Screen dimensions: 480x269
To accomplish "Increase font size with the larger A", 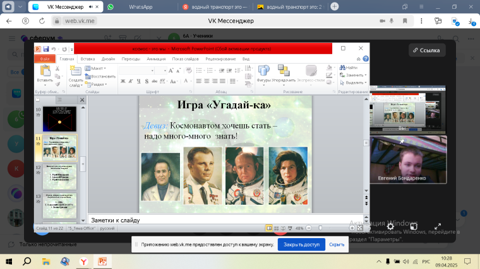I will coord(171,71).
